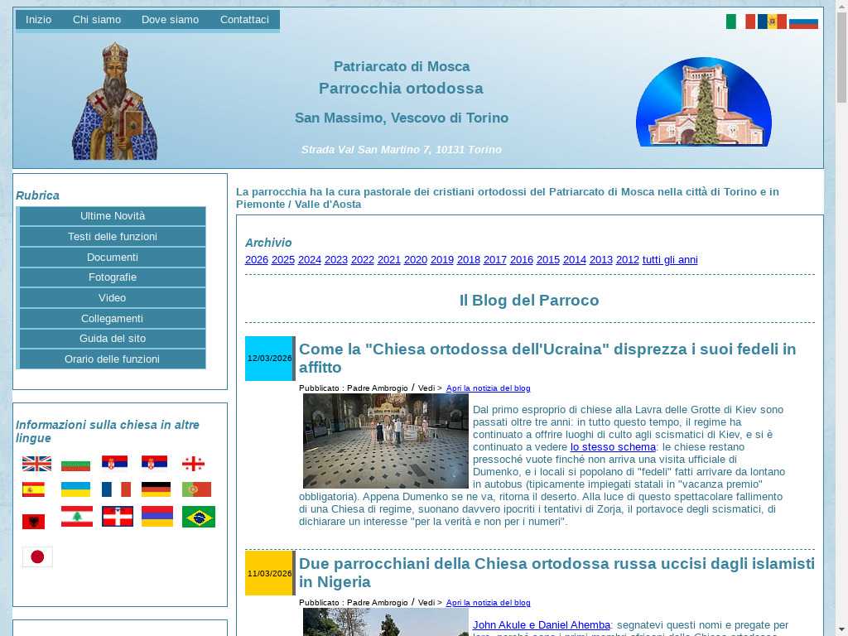Image resolution: width=848 pixels, height=636 pixels.
Task: Open the German flag language info
Action: tap(157, 489)
